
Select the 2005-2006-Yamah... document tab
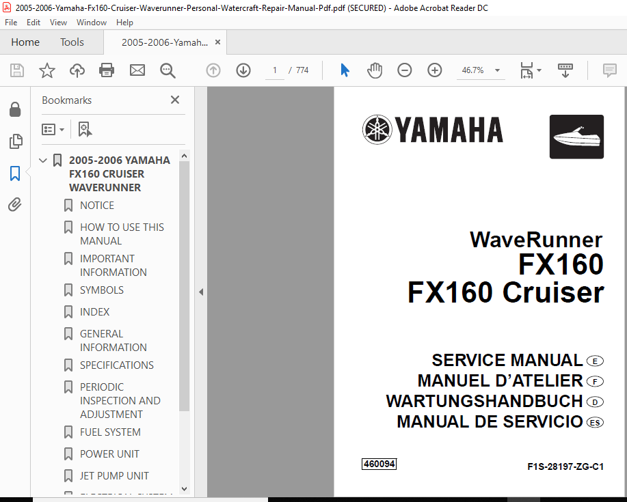[164, 42]
